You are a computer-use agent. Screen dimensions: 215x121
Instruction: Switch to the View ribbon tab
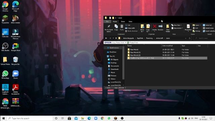[130, 22]
